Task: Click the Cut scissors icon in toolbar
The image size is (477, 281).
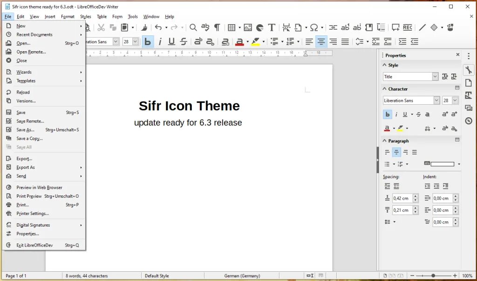Action: pyautogui.click(x=101, y=27)
